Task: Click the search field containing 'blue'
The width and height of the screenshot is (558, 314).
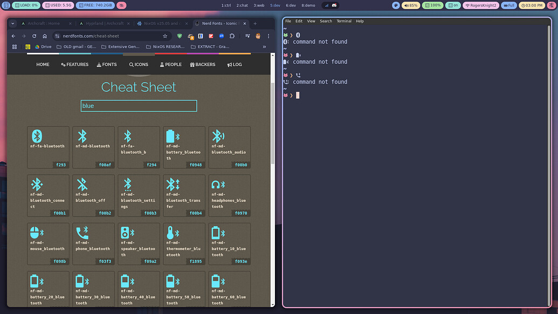Action: (138, 106)
